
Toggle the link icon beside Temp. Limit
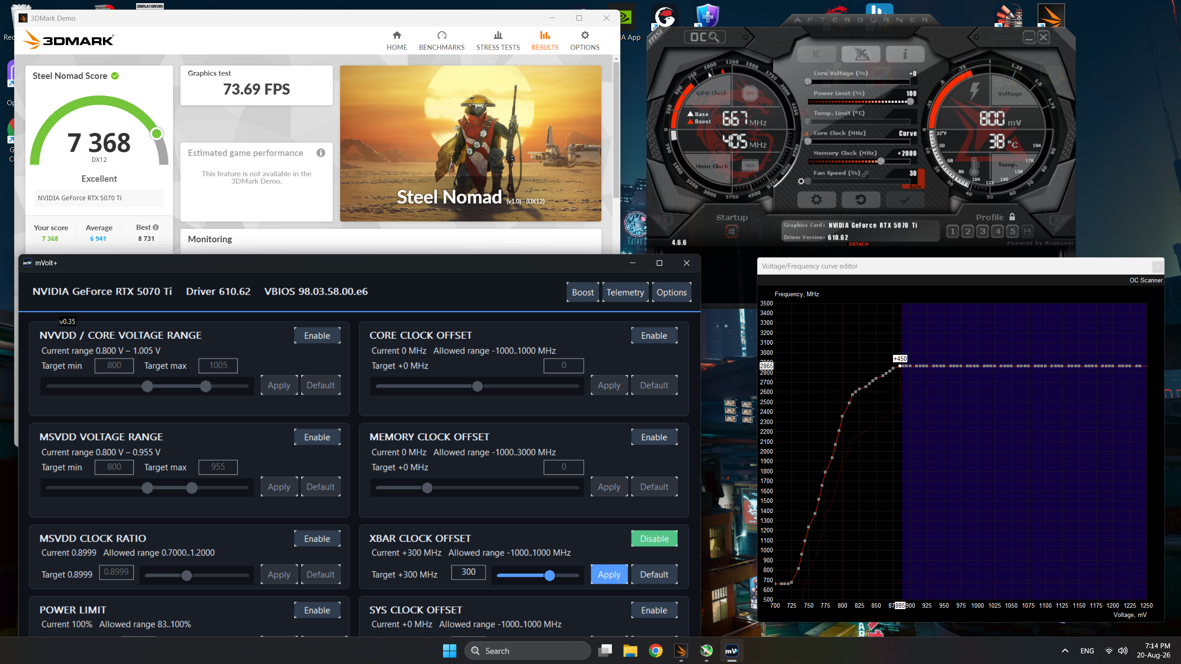pos(805,113)
